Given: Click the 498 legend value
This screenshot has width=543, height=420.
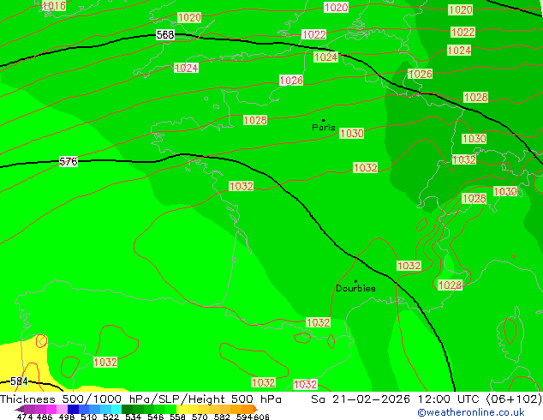Looking at the screenshot, I should pos(67,417).
